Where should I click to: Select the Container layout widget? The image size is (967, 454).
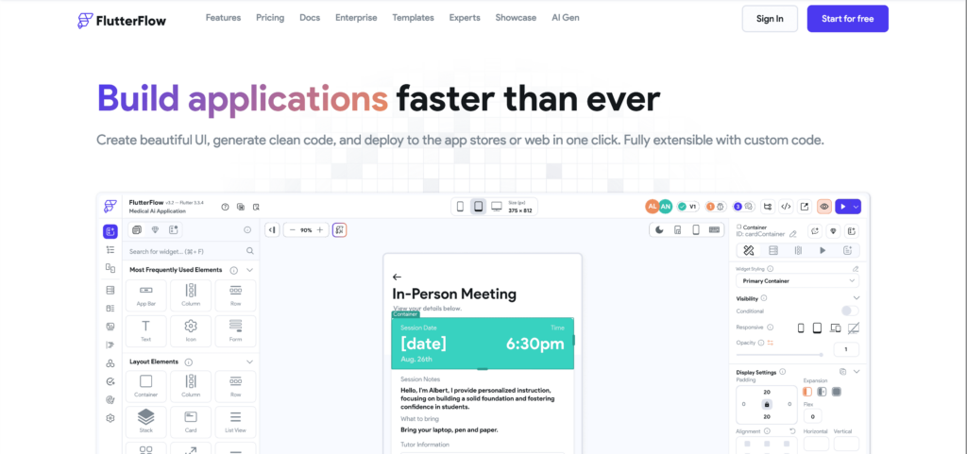pyautogui.click(x=146, y=387)
